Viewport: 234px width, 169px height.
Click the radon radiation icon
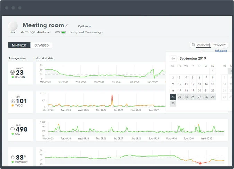tap(12, 73)
